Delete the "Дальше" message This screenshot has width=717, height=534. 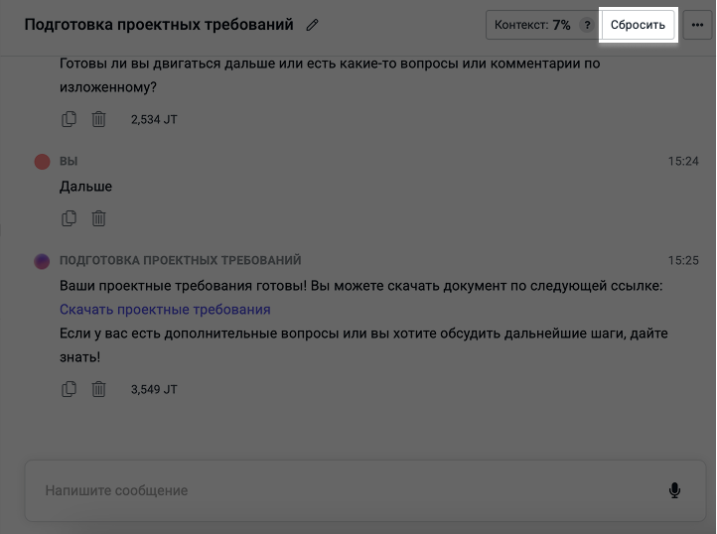click(x=99, y=218)
